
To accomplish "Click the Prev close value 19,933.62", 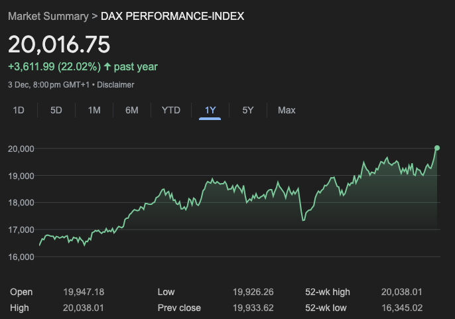I will point(253,308).
